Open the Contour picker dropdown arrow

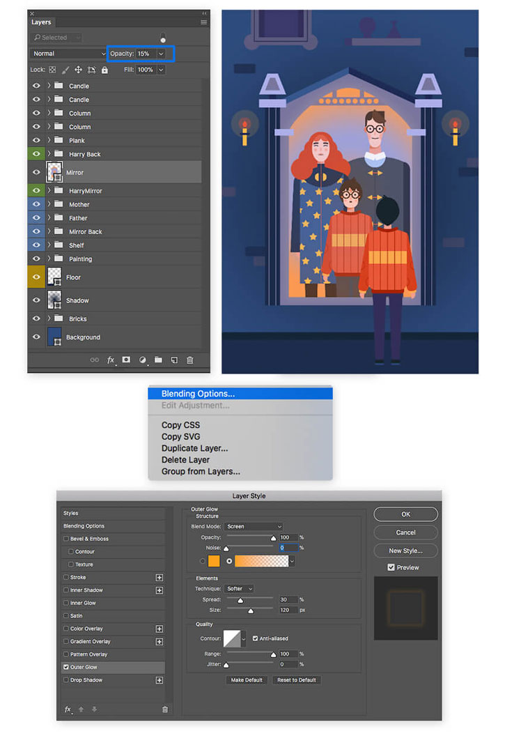tap(244, 639)
